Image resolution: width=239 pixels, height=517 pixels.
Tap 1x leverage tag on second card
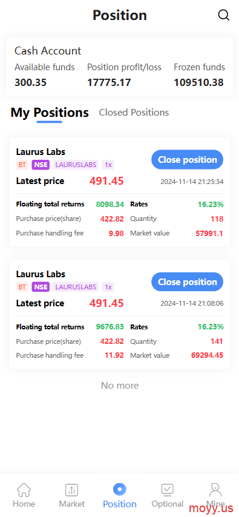point(108,287)
